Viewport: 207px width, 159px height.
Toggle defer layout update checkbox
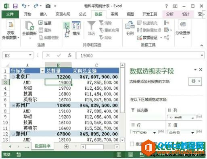click(x=132, y=144)
